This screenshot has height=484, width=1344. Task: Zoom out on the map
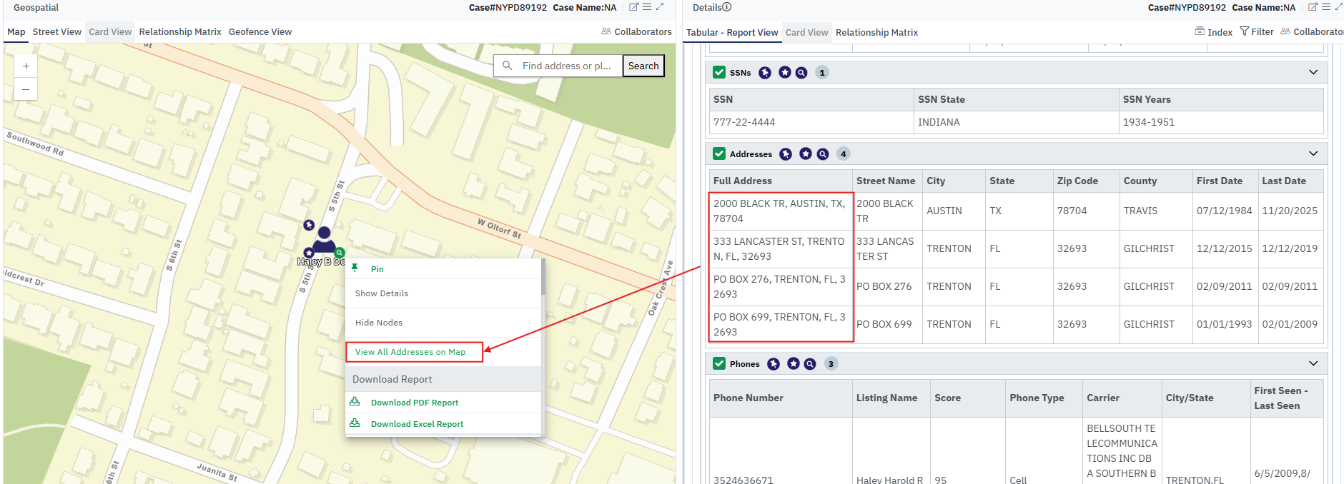point(26,89)
